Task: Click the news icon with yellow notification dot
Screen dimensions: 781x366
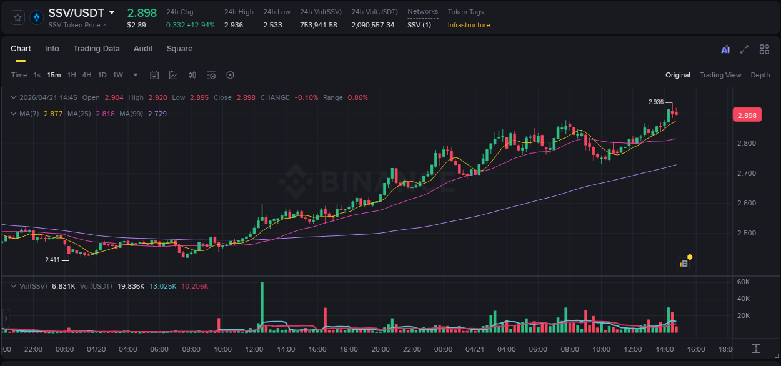Action: pyautogui.click(x=684, y=262)
